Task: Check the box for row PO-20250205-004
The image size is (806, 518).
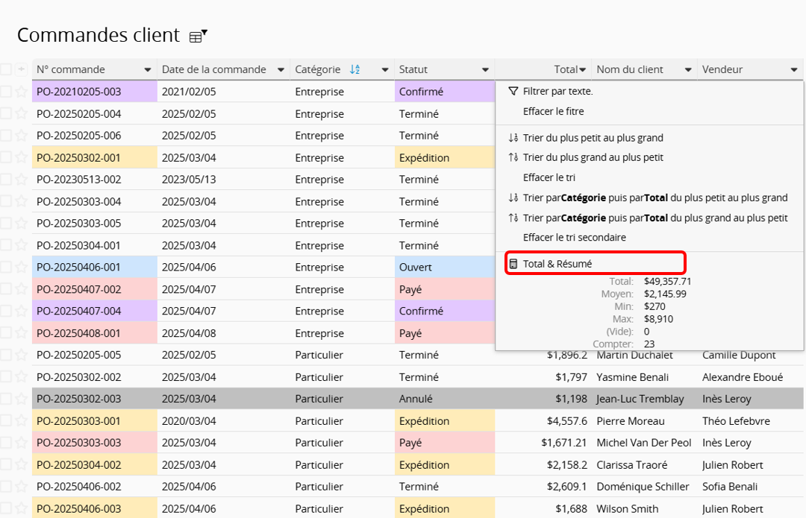Action: pos(6,114)
